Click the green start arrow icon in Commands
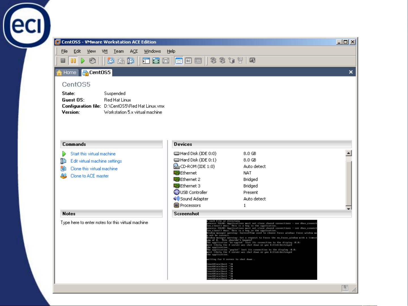408x306 pixels. point(64,154)
